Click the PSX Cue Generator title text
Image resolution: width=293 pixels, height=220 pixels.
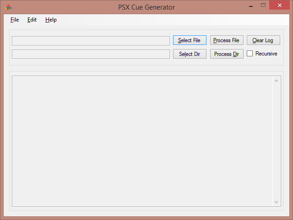click(146, 7)
